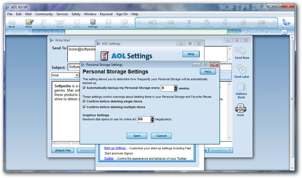Click the Quick Start button
The image size is (302, 178).
pos(18,32)
